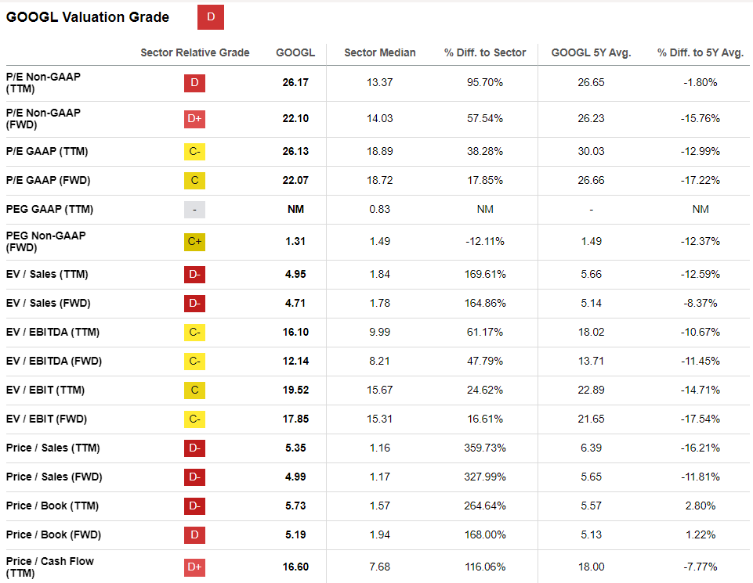The image size is (753, 583).
Task: Click the GOOGL 5Y Avg. column header
Action: tap(591, 53)
